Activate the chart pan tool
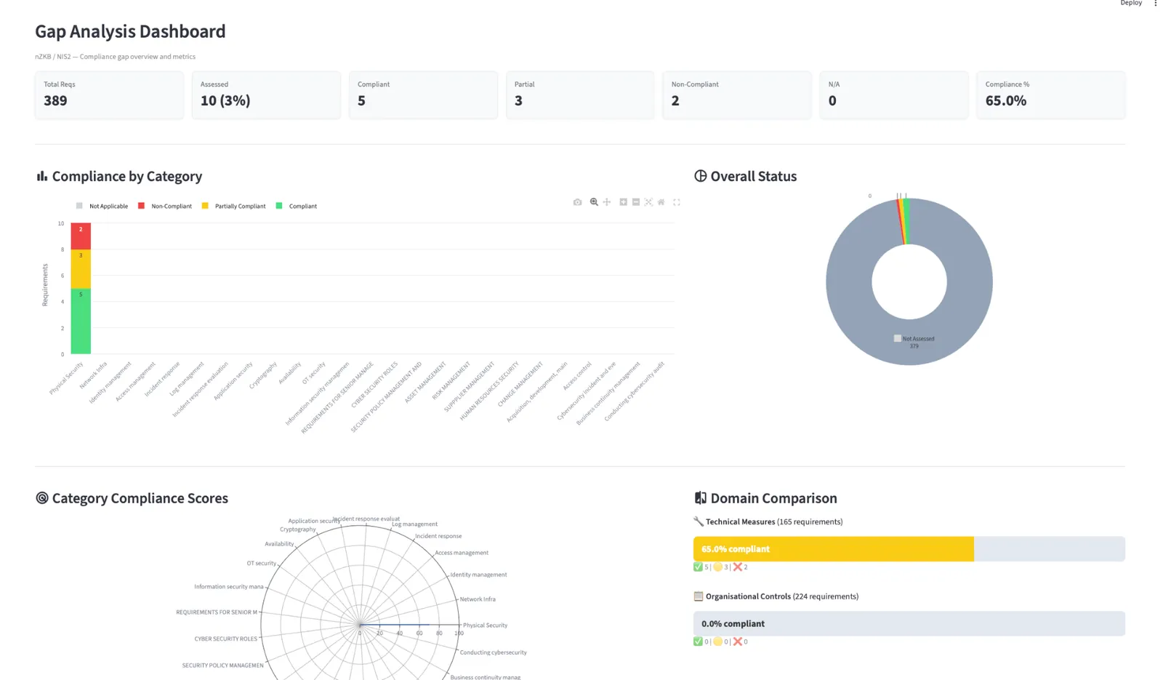This screenshot has height=680, width=1163. coord(607,202)
